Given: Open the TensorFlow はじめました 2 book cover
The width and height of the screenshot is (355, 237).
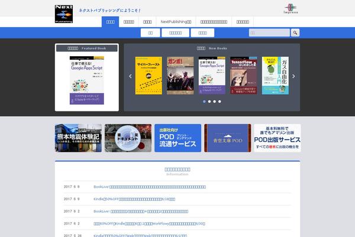Looking at the screenshot, I should pos(244,75).
